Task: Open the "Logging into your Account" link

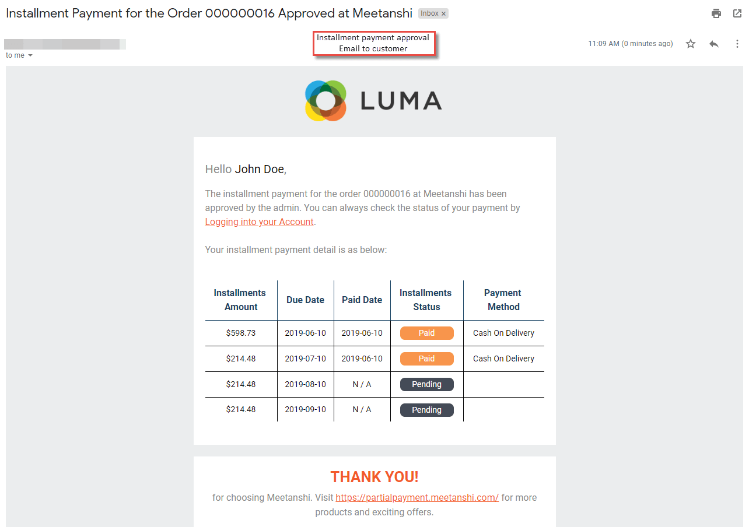Action: pos(260,222)
